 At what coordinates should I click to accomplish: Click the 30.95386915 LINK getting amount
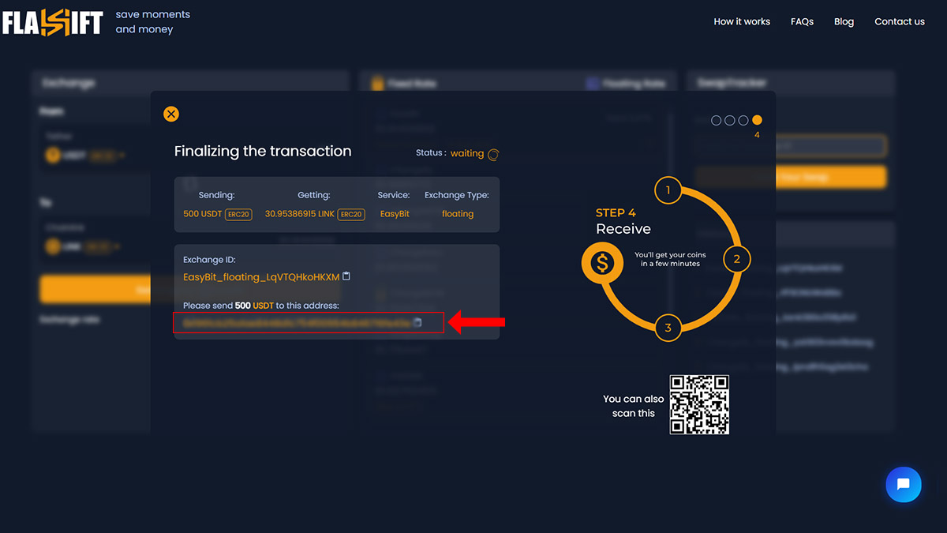pos(300,214)
